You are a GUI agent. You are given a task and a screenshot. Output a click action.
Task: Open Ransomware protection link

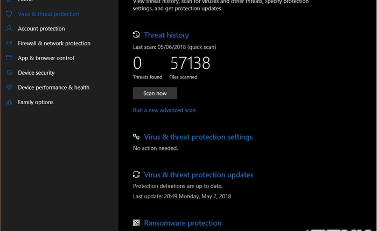[x=183, y=223]
